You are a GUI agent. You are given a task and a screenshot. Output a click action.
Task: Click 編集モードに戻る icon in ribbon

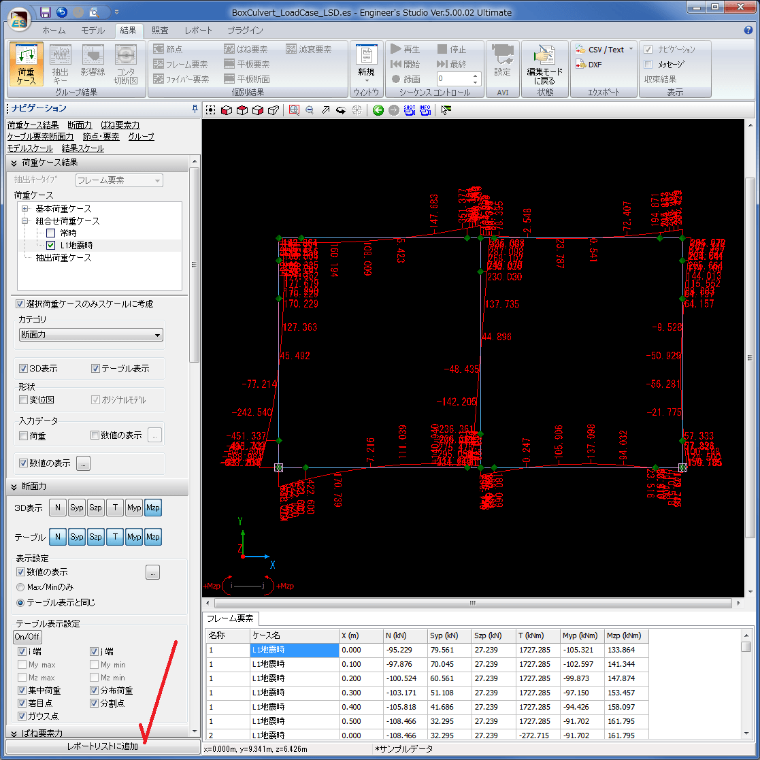[x=545, y=65]
